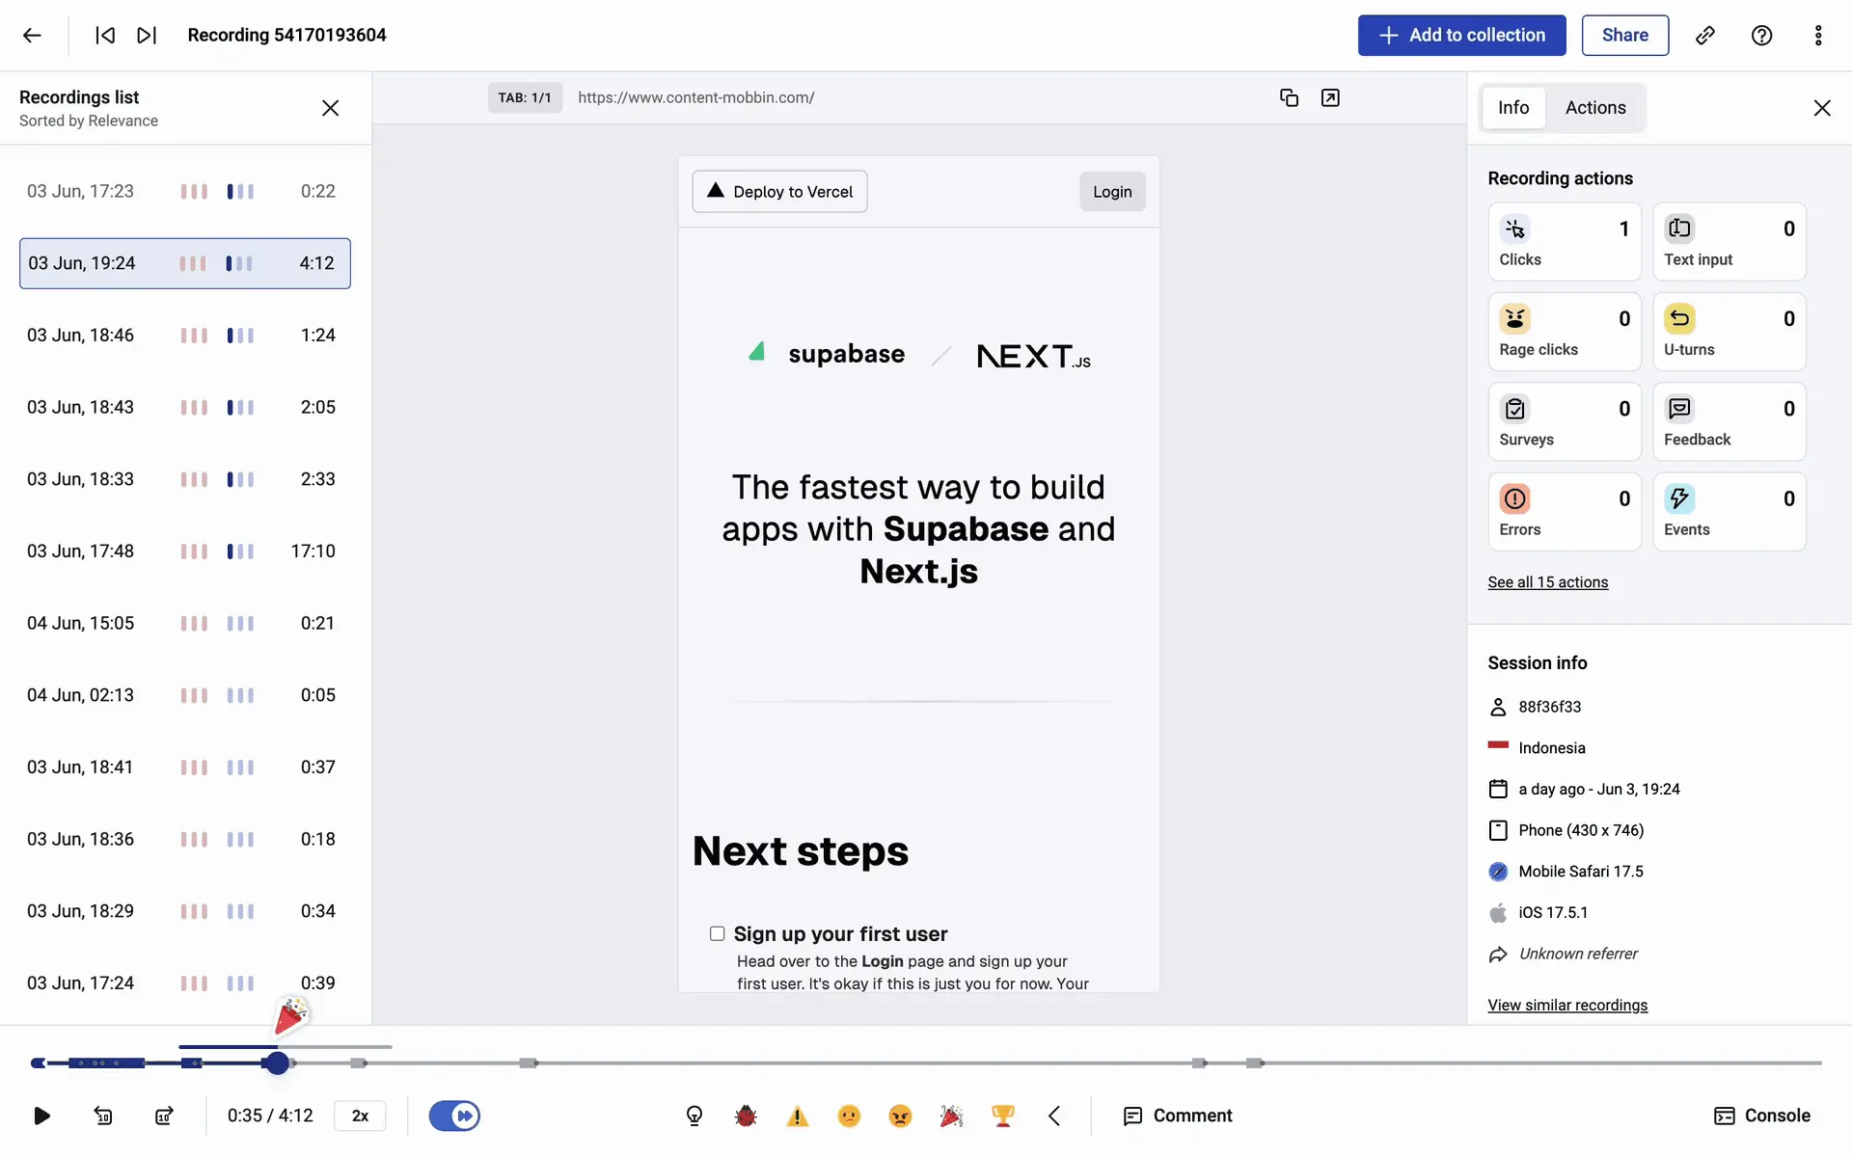The image size is (1852, 1157).
Task: Open the 2x playback speed selector
Action: [360, 1116]
